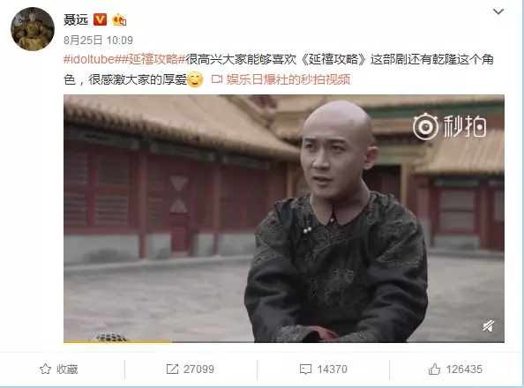This screenshot has height=388, width=524.
Task: Click the crown membership badge icon
Action: 119,19
